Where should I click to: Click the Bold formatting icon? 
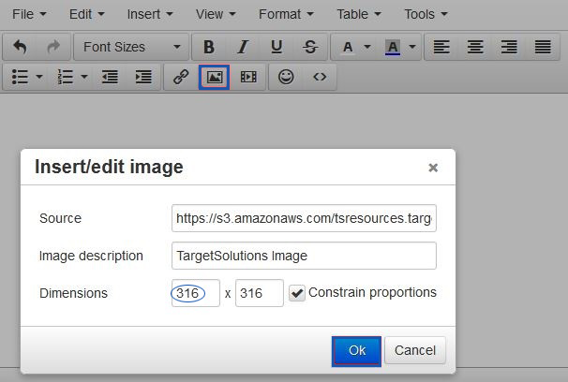(209, 47)
